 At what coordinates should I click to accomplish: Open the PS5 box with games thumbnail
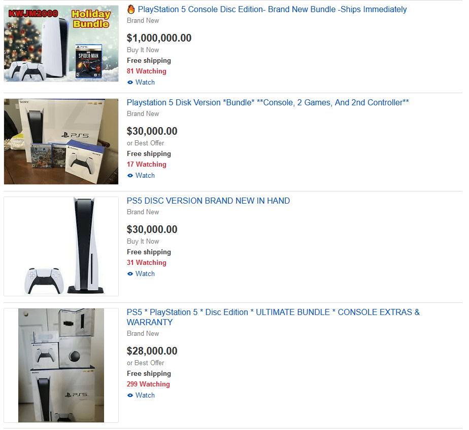point(61,141)
